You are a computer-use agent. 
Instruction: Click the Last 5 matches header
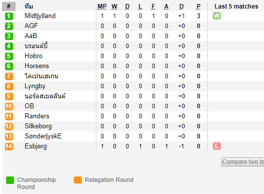coord(236,7)
